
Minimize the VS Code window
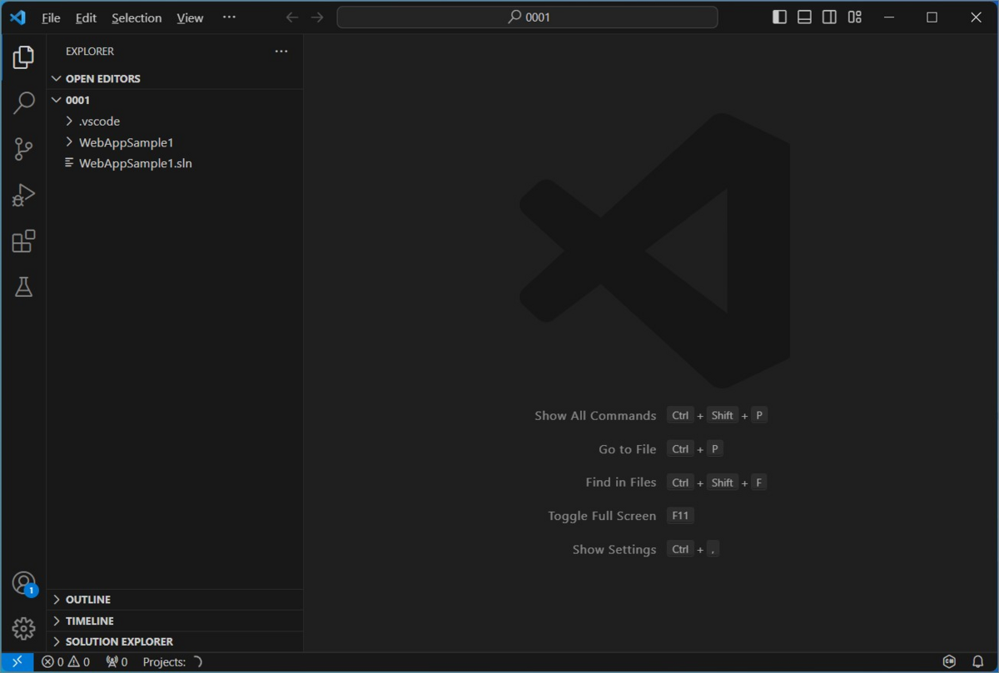click(x=889, y=17)
